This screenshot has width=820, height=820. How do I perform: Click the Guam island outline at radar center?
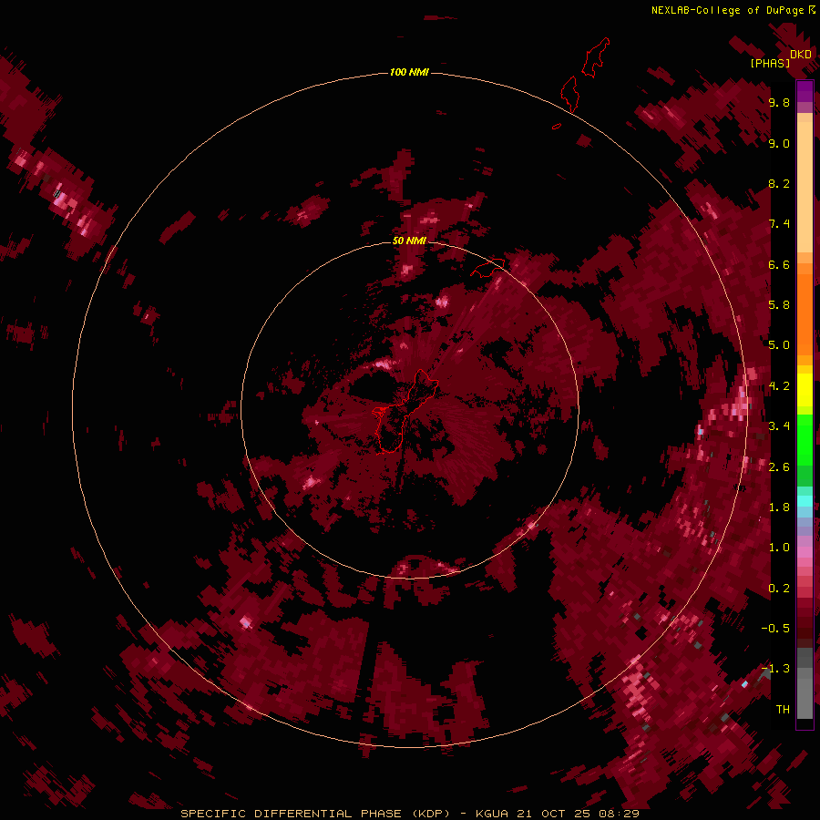[x=404, y=413]
